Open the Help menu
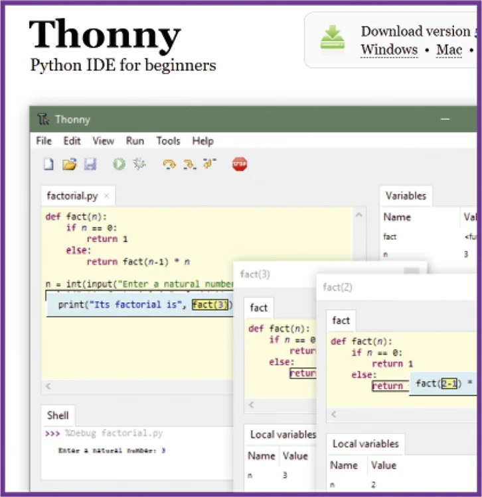This screenshot has height=497, width=482. [203, 141]
